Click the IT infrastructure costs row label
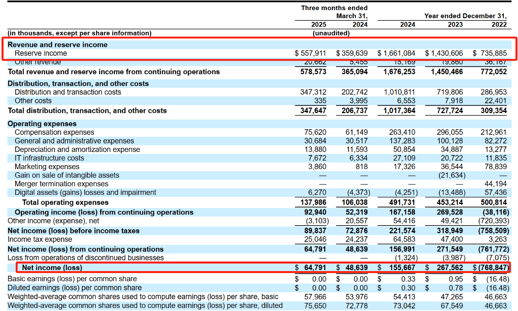This screenshot has width=518, height=311. pos(49,159)
